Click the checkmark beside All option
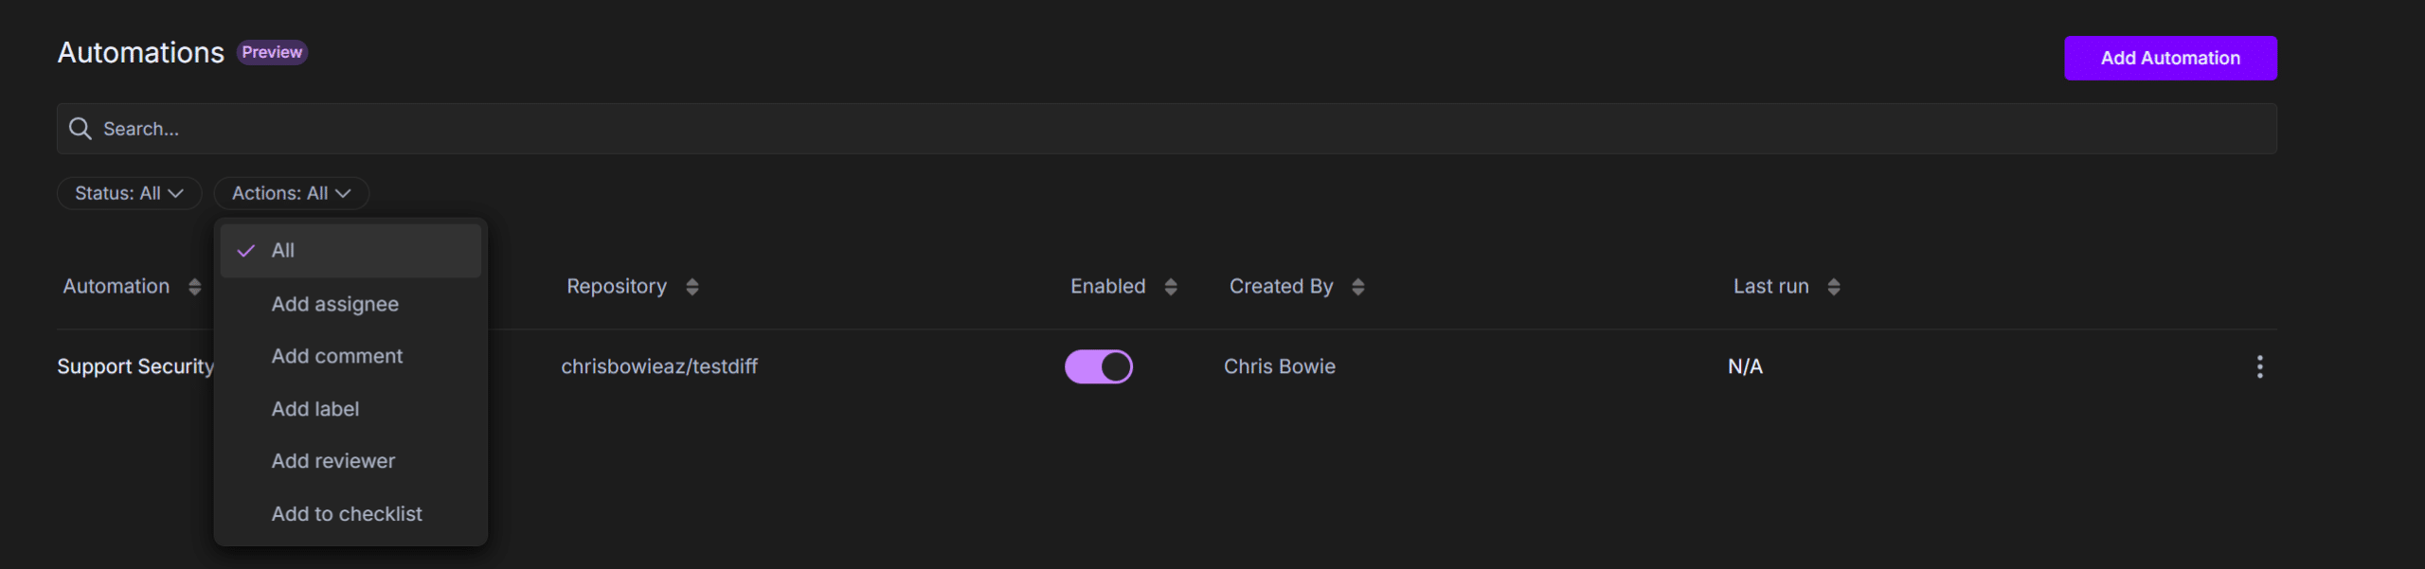This screenshot has height=569, width=2425. 246,251
